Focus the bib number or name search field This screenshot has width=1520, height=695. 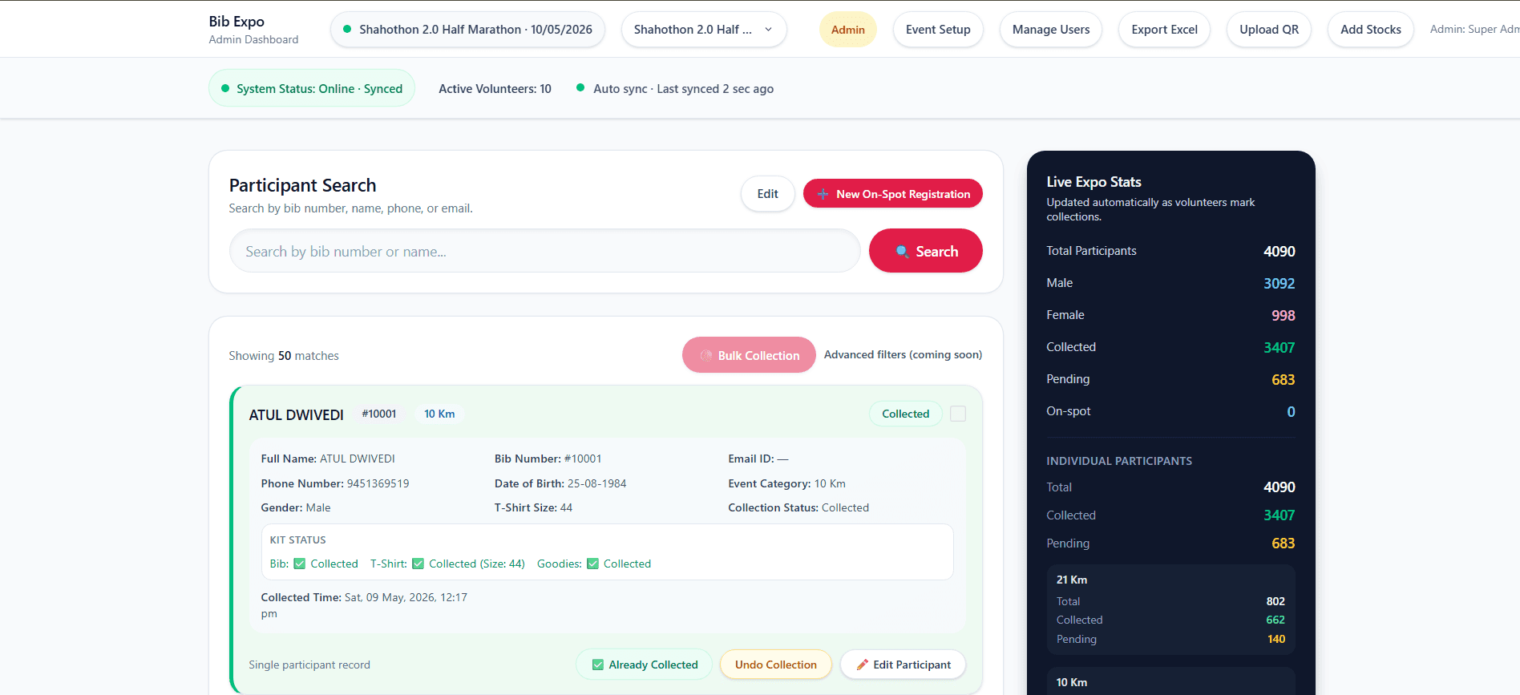click(545, 251)
